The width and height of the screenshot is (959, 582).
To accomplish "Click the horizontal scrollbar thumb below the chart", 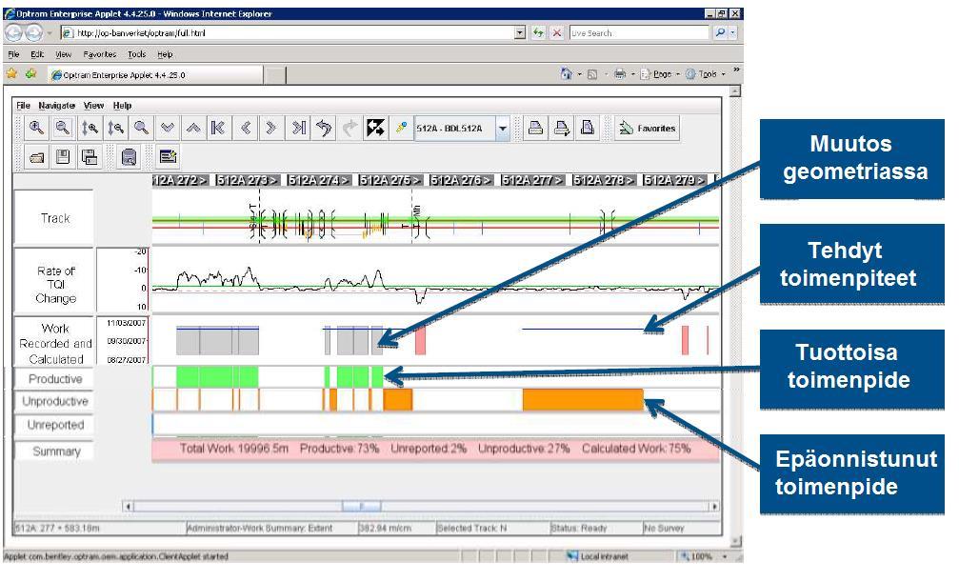I will (x=362, y=506).
